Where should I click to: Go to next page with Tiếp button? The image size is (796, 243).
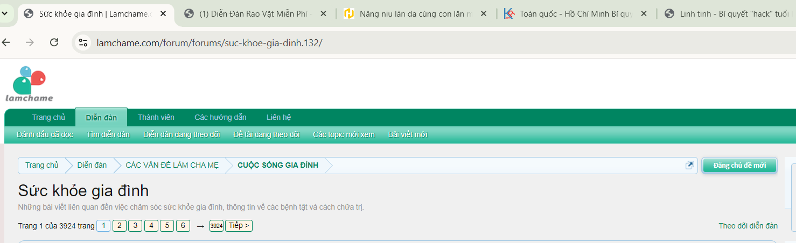point(239,226)
